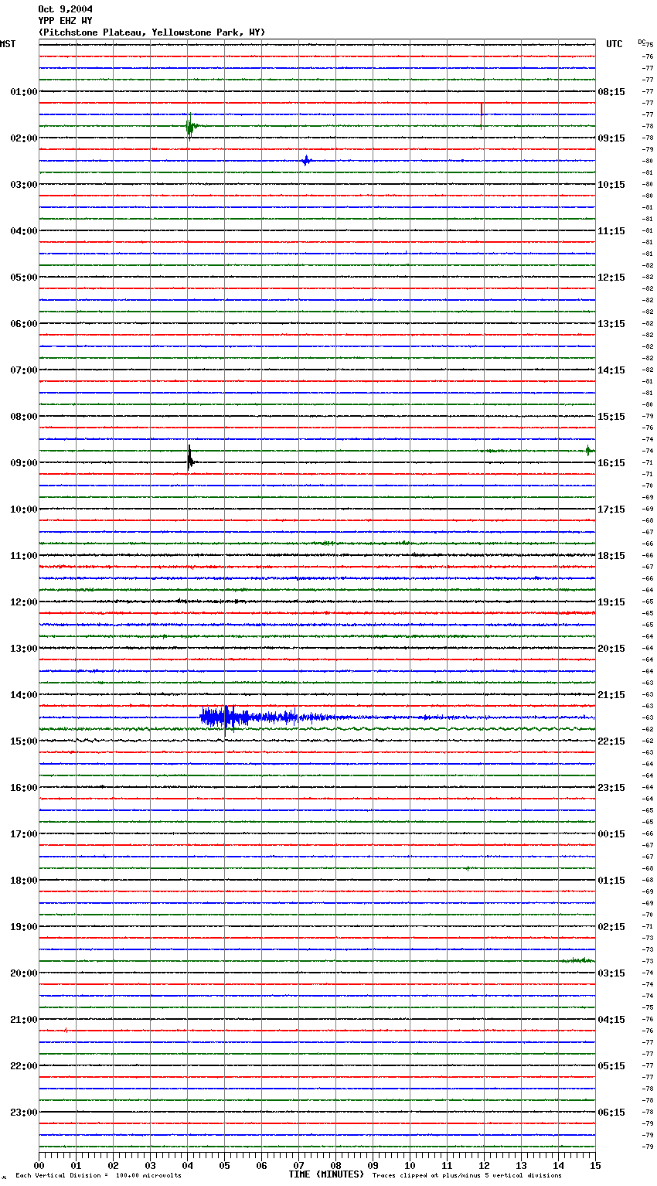Click the "Pitchstone Plateau, Yellowstone Park, WY" caption
The height and width of the screenshot is (1186, 657).
pos(151,32)
